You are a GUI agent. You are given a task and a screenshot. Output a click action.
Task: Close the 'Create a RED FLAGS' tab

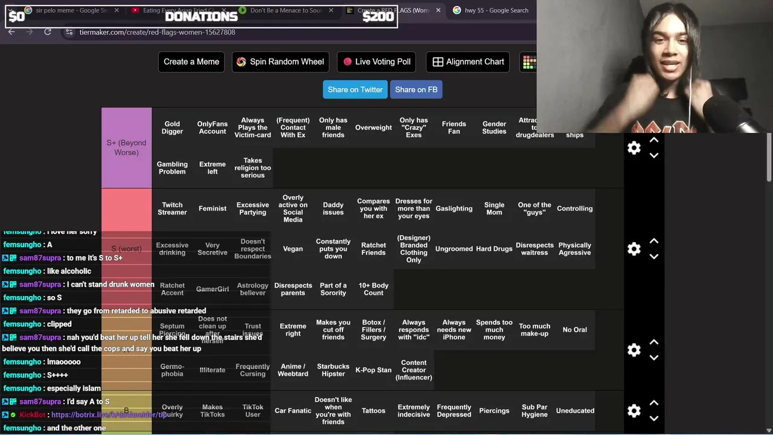[x=438, y=10]
